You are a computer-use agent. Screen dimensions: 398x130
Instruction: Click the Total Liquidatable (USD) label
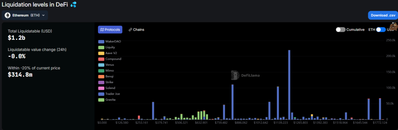coord(30,31)
